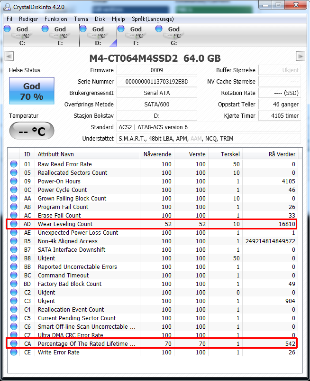Click the Rå Verdier column header
This screenshot has width=310, height=381.
[271, 154]
